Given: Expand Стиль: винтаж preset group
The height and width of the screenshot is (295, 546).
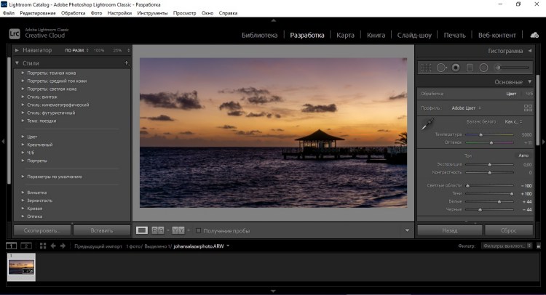Looking at the screenshot, I should [x=23, y=97].
